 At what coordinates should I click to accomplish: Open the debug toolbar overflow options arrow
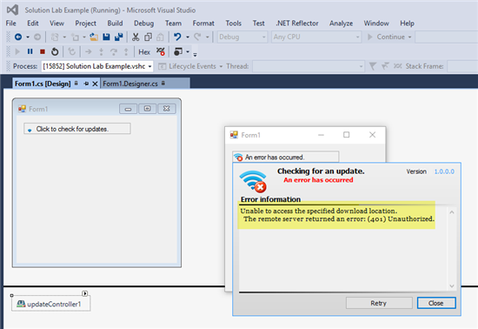coord(195,54)
